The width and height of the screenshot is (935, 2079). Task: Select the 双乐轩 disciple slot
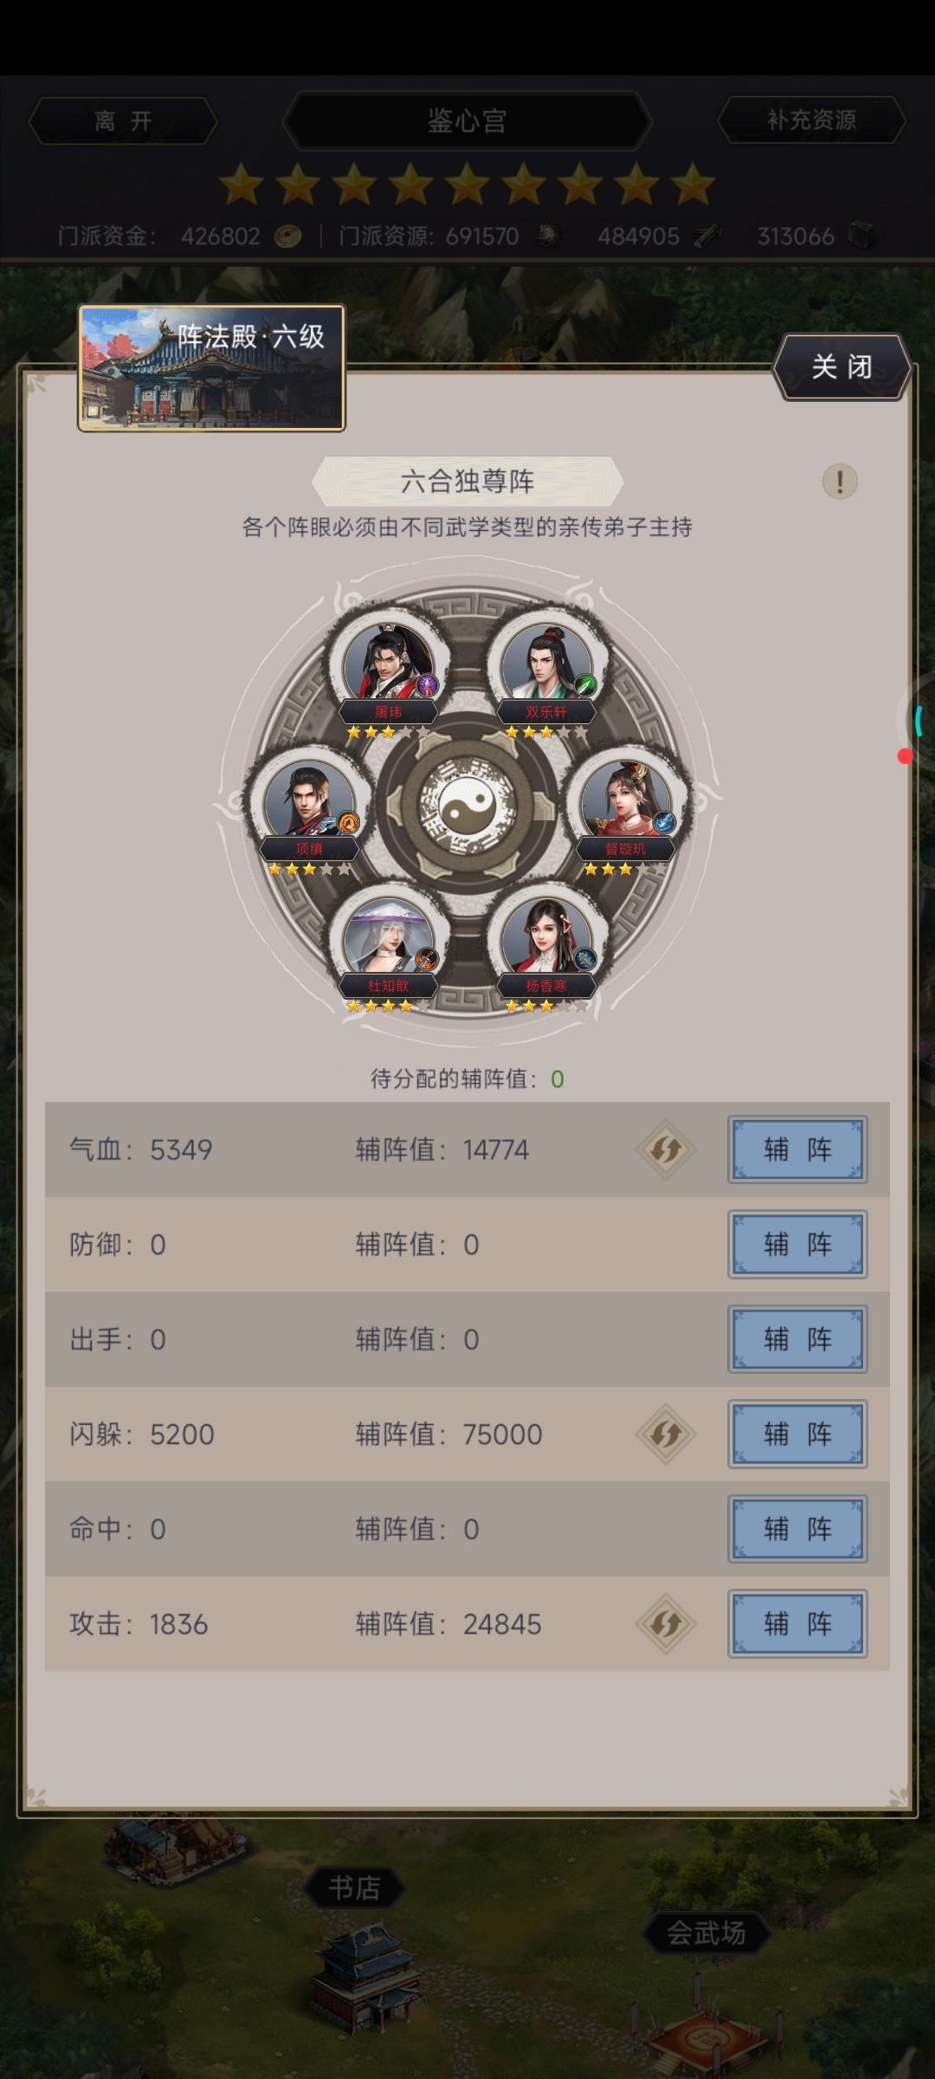[546, 664]
